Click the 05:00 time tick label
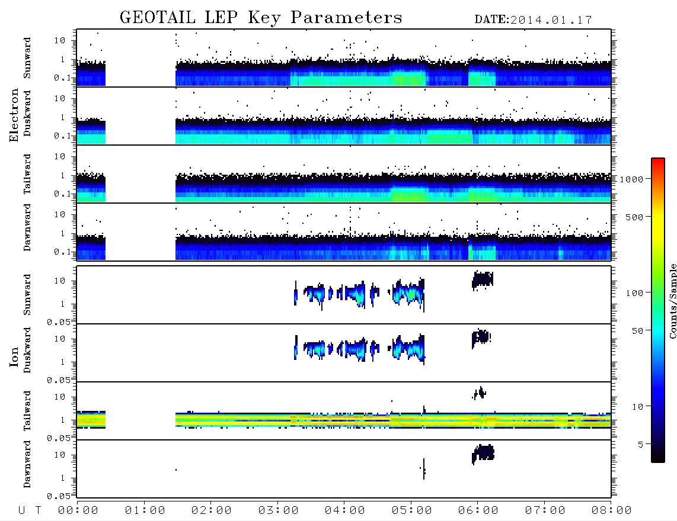This screenshot has height=521, width=677. point(411,511)
